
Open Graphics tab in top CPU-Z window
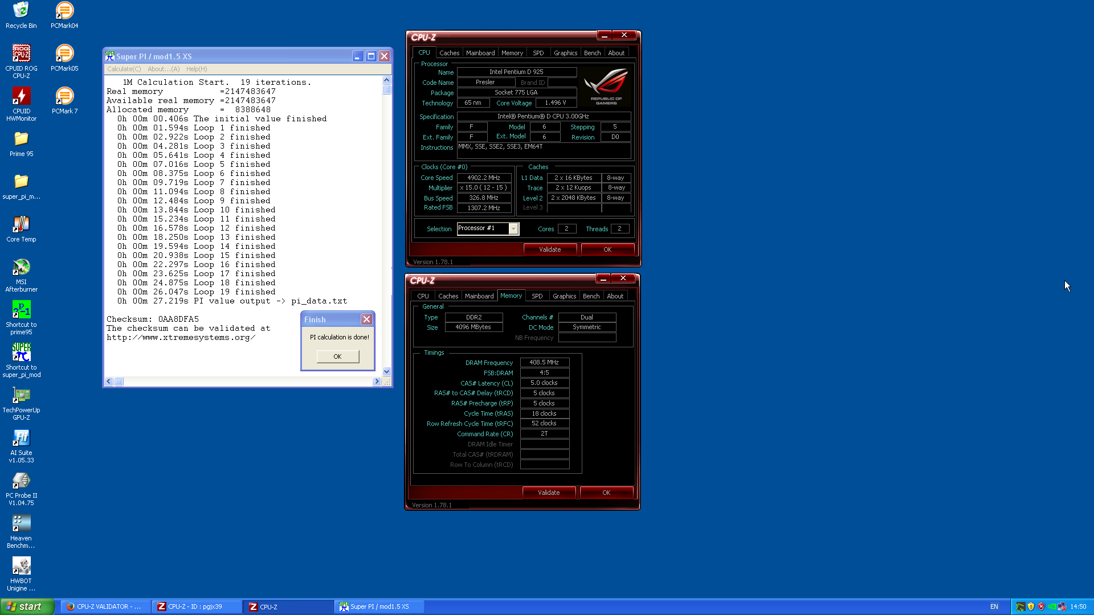[566, 53]
